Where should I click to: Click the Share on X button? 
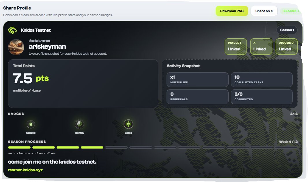click(264, 11)
